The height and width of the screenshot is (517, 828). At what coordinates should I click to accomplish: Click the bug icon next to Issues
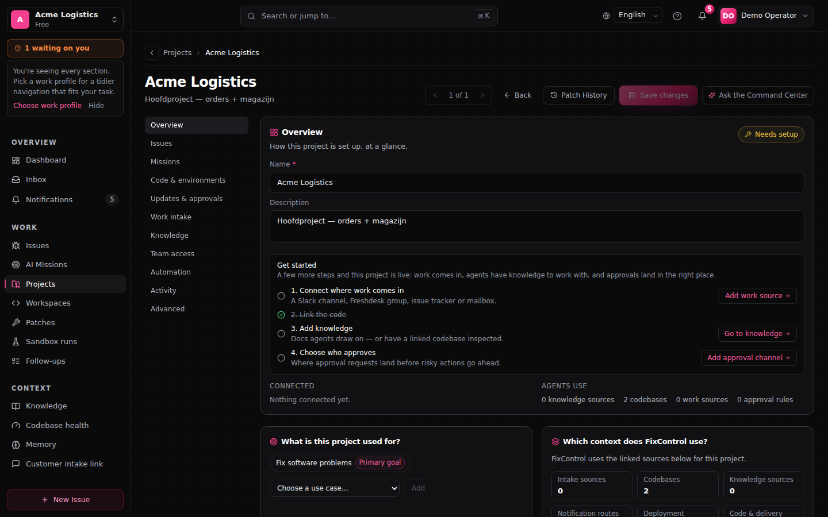click(x=16, y=245)
